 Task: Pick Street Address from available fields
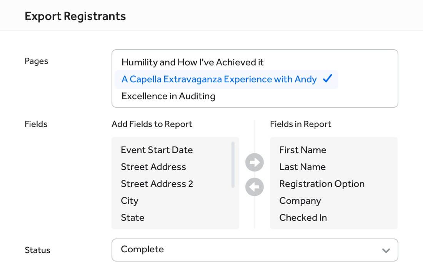click(x=153, y=167)
